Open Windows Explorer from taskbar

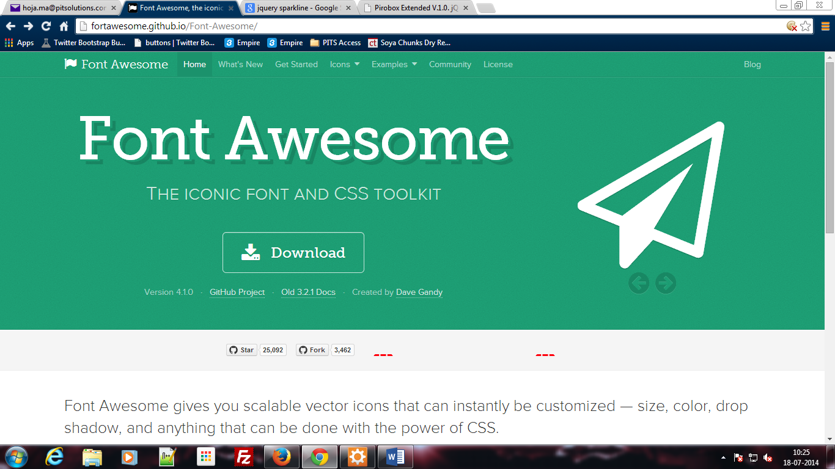click(92, 457)
